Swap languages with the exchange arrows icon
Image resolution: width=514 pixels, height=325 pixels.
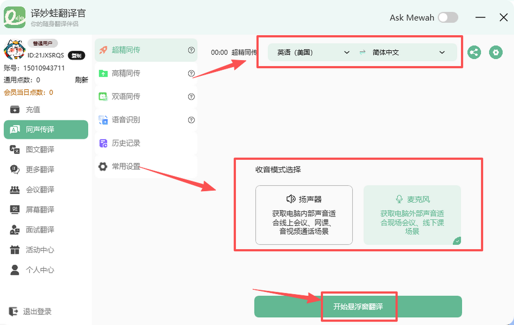362,52
